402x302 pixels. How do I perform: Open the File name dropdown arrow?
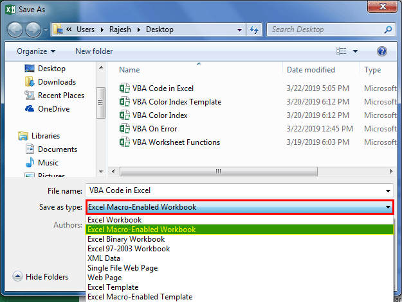tap(388, 191)
